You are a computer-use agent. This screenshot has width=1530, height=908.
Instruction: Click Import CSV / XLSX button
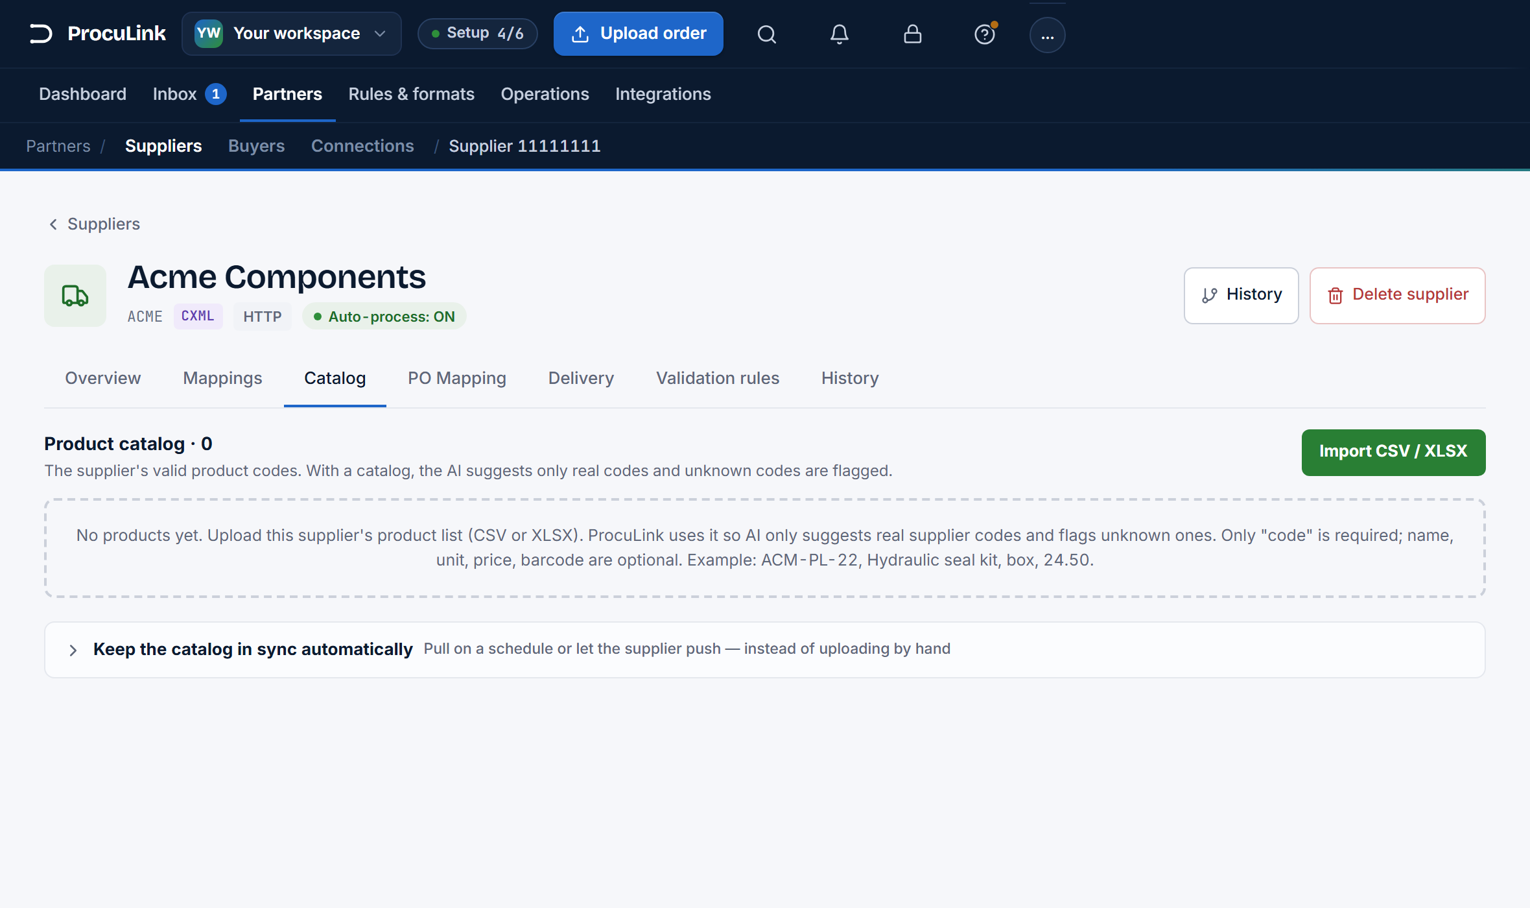1393,452
